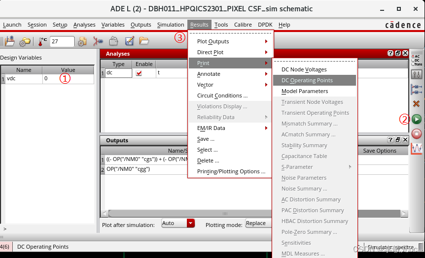Open the Tools menu

click(x=221, y=25)
